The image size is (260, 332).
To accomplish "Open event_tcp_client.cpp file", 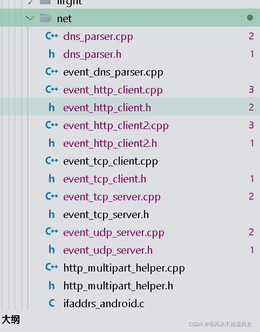I will [x=111, y=161].
